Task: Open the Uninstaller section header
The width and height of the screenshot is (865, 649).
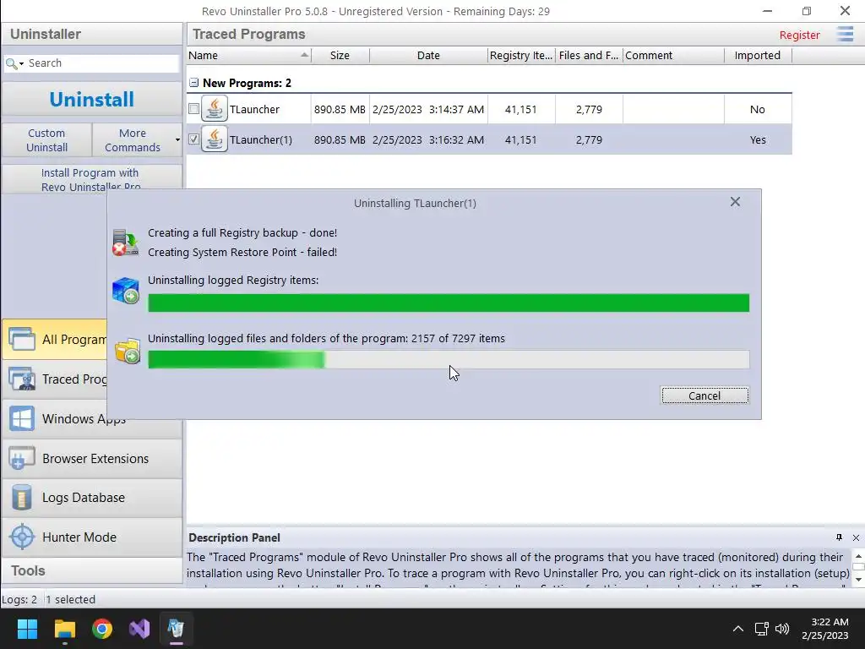Action: (91, 34)
